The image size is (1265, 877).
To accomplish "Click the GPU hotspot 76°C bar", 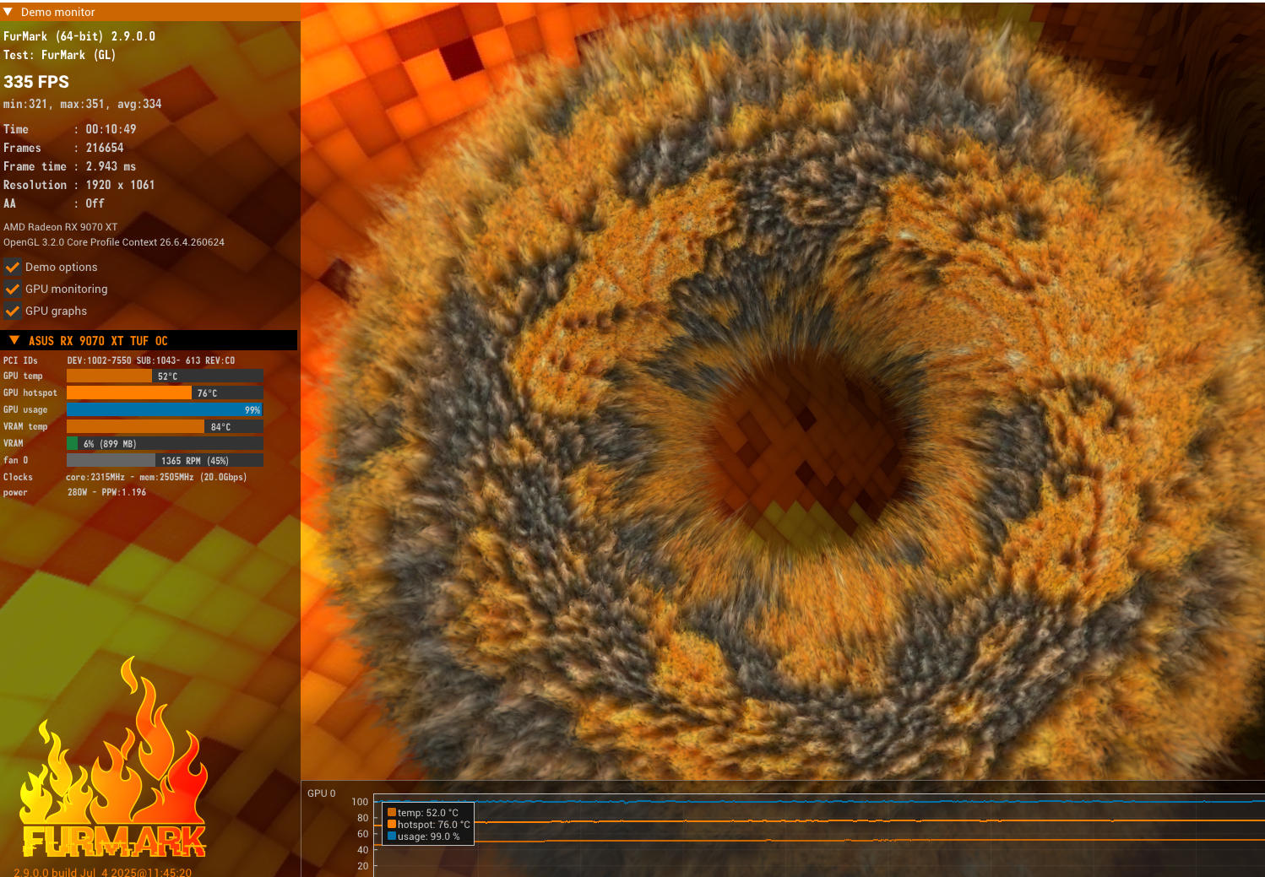I will point(165,393).
